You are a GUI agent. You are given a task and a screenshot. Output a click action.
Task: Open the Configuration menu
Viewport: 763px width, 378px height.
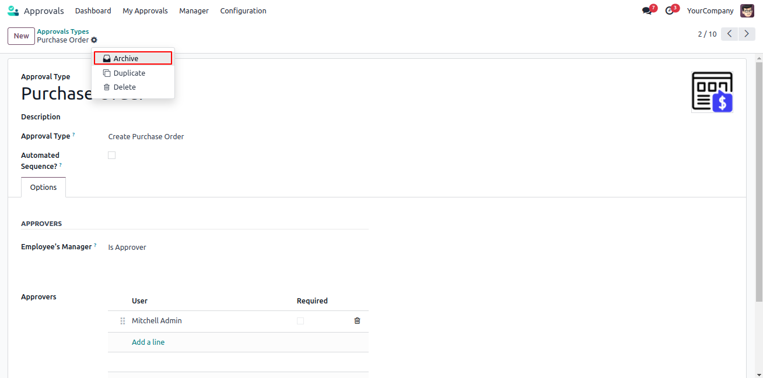pyautogui.click(x=243, y=10)
